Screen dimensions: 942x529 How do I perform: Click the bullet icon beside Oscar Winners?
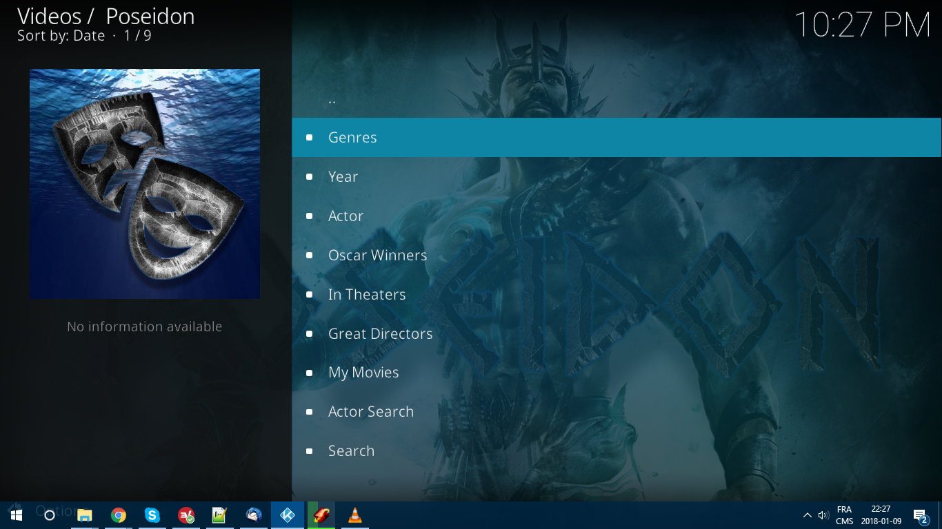point(310,256)
